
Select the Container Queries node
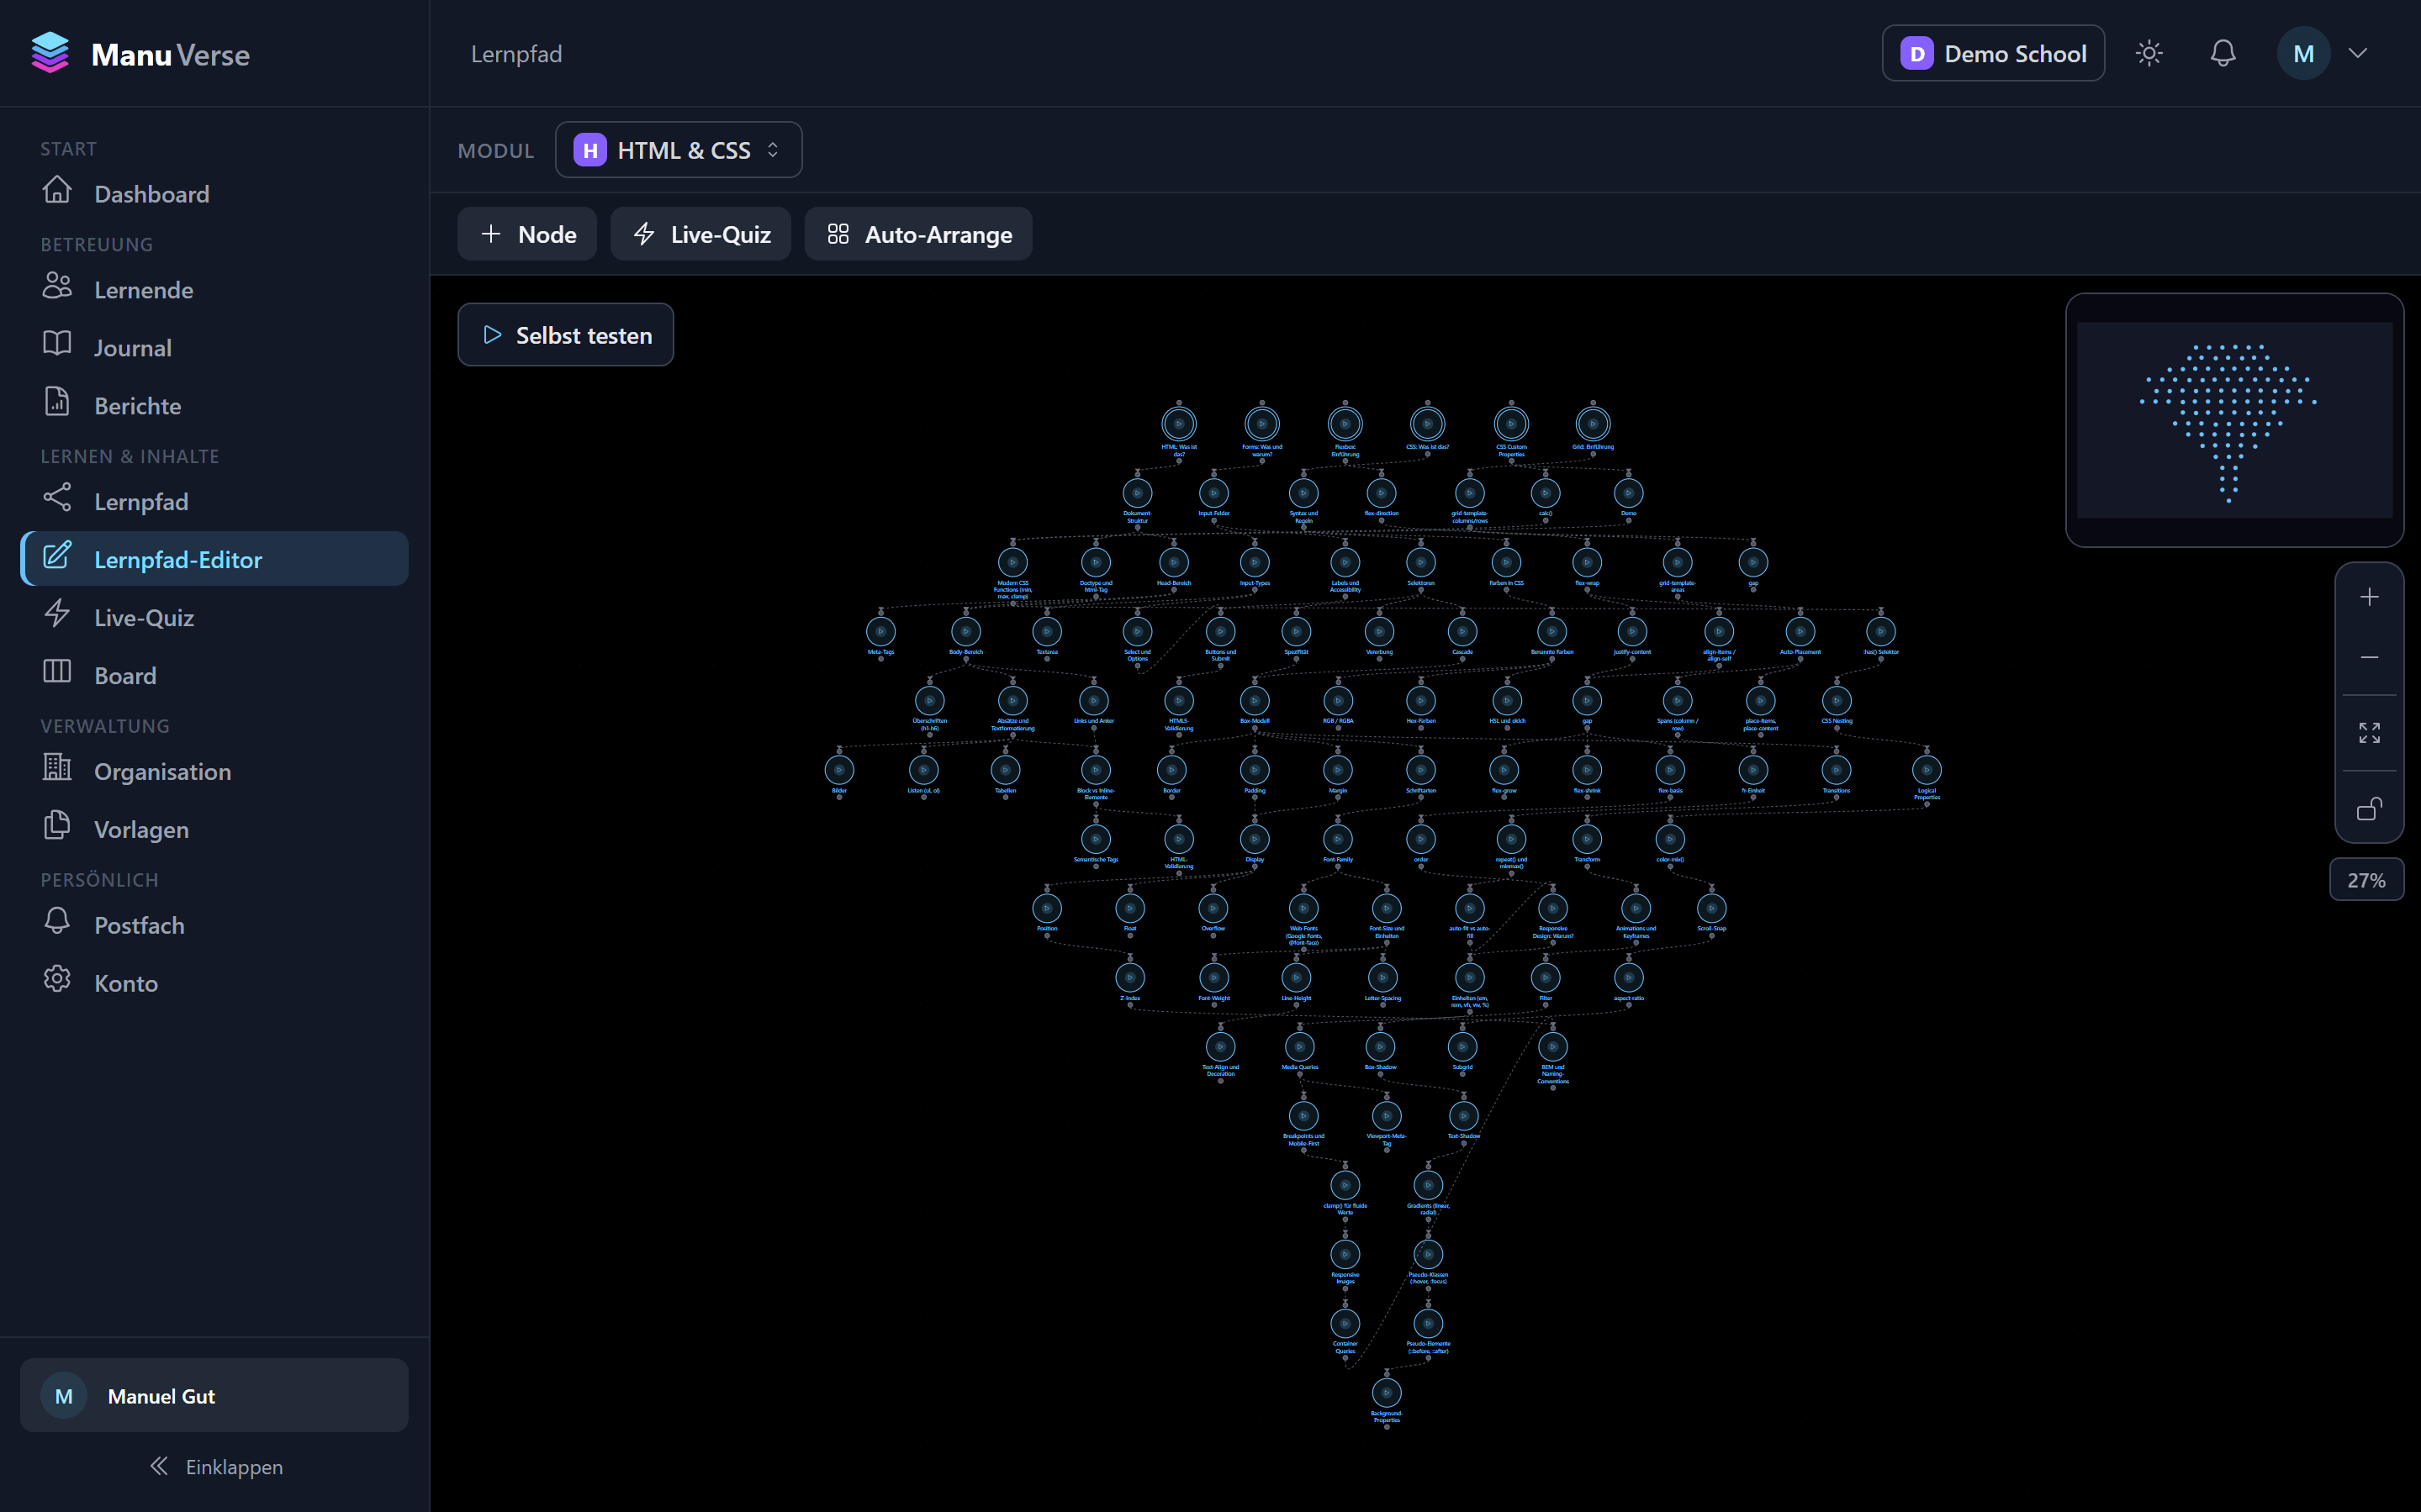(1345, 1323)
